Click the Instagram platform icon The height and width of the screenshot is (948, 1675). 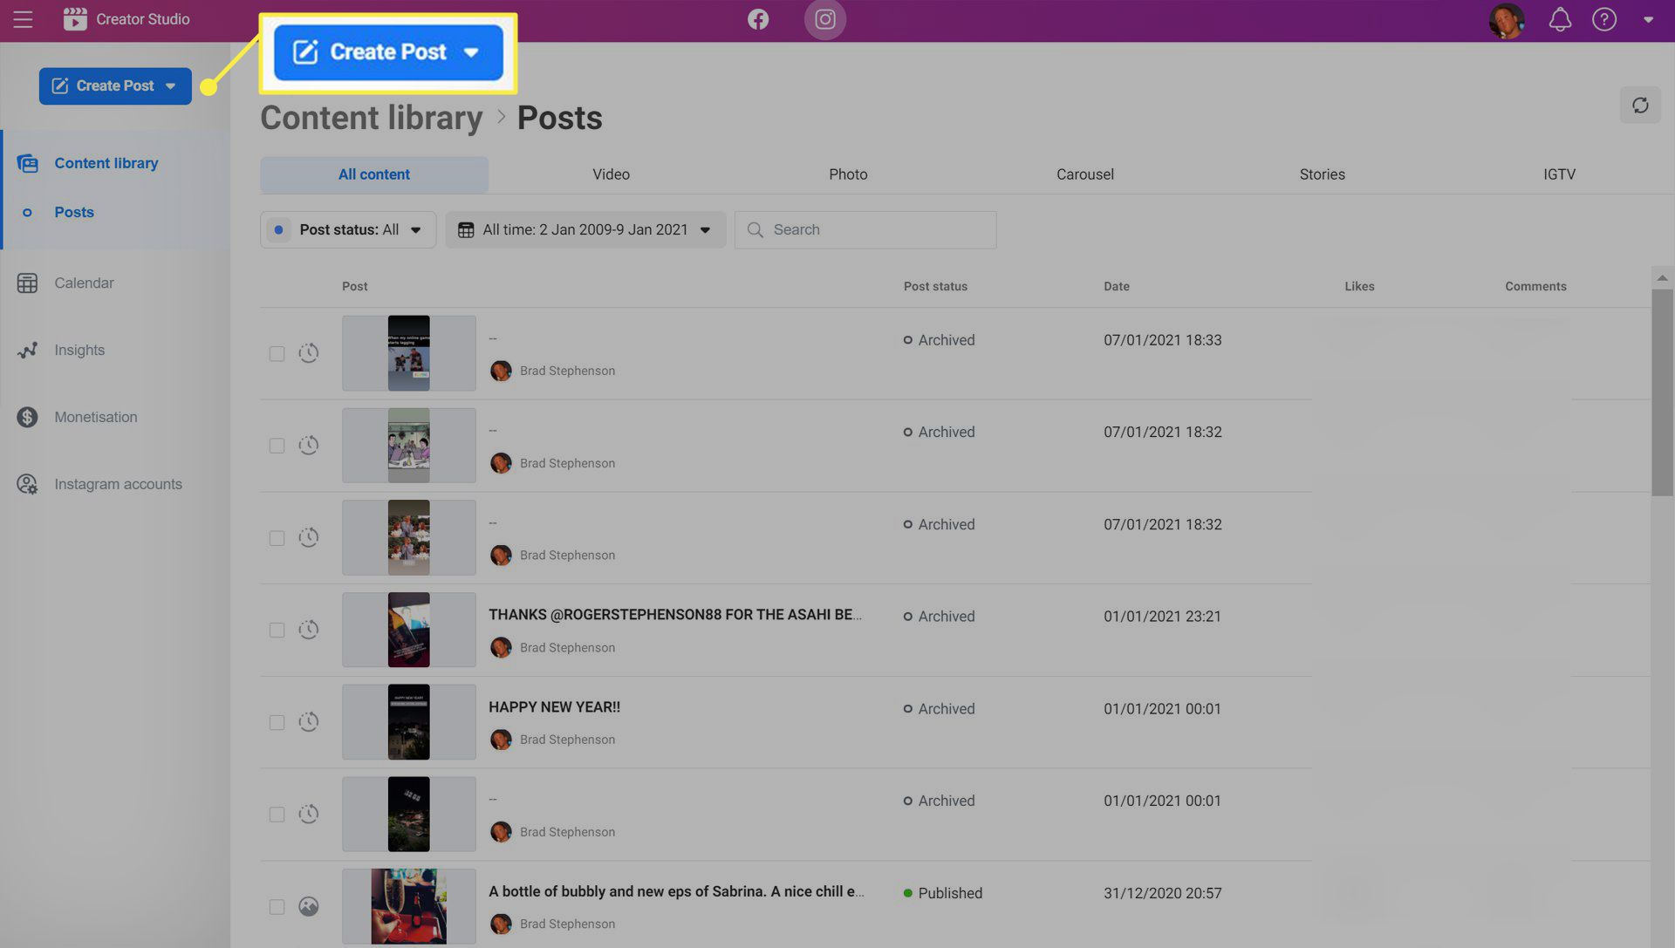tap(824, 19)
